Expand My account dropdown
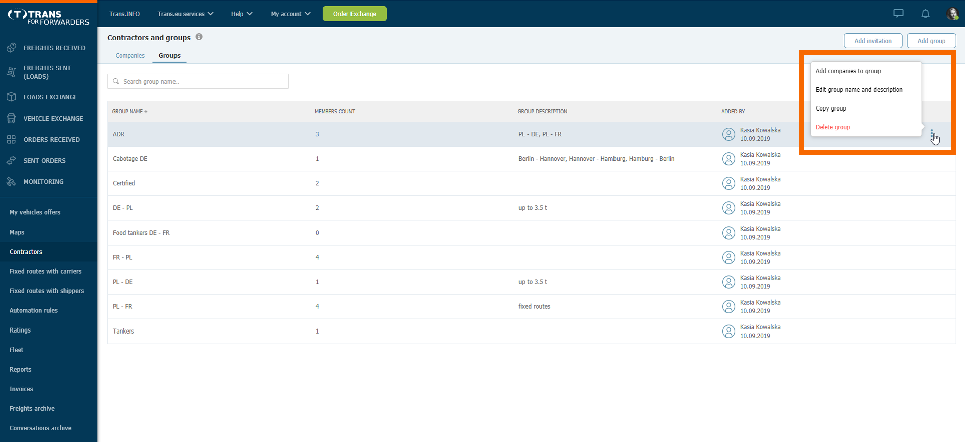Viewport: 965px width, 442px height. pos(290,14)
